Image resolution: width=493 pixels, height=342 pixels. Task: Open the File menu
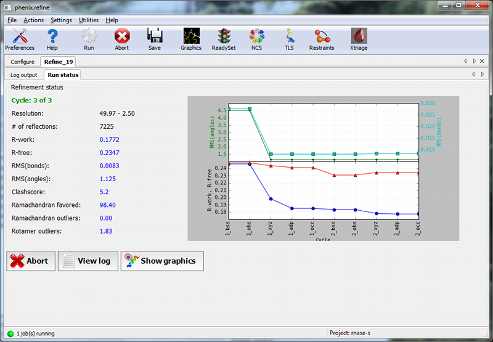(x=12, y=20)
